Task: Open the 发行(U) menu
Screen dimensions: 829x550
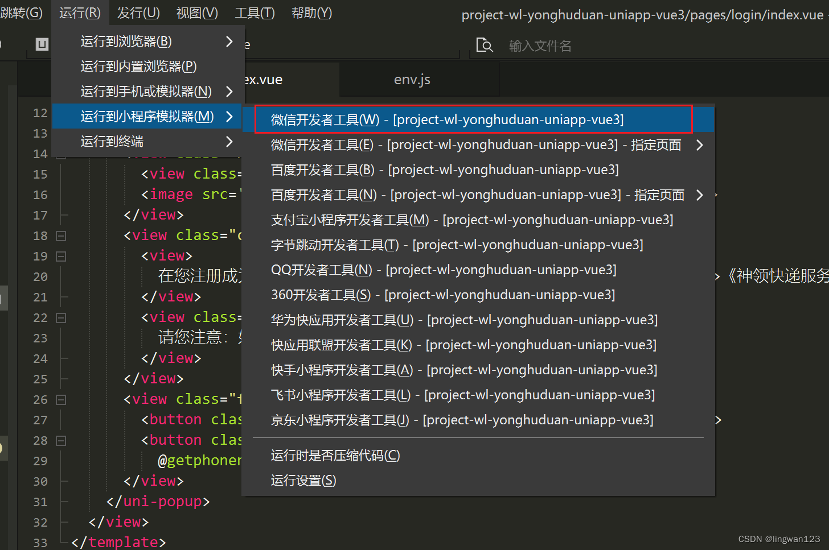Action: (x=138, y=13)
